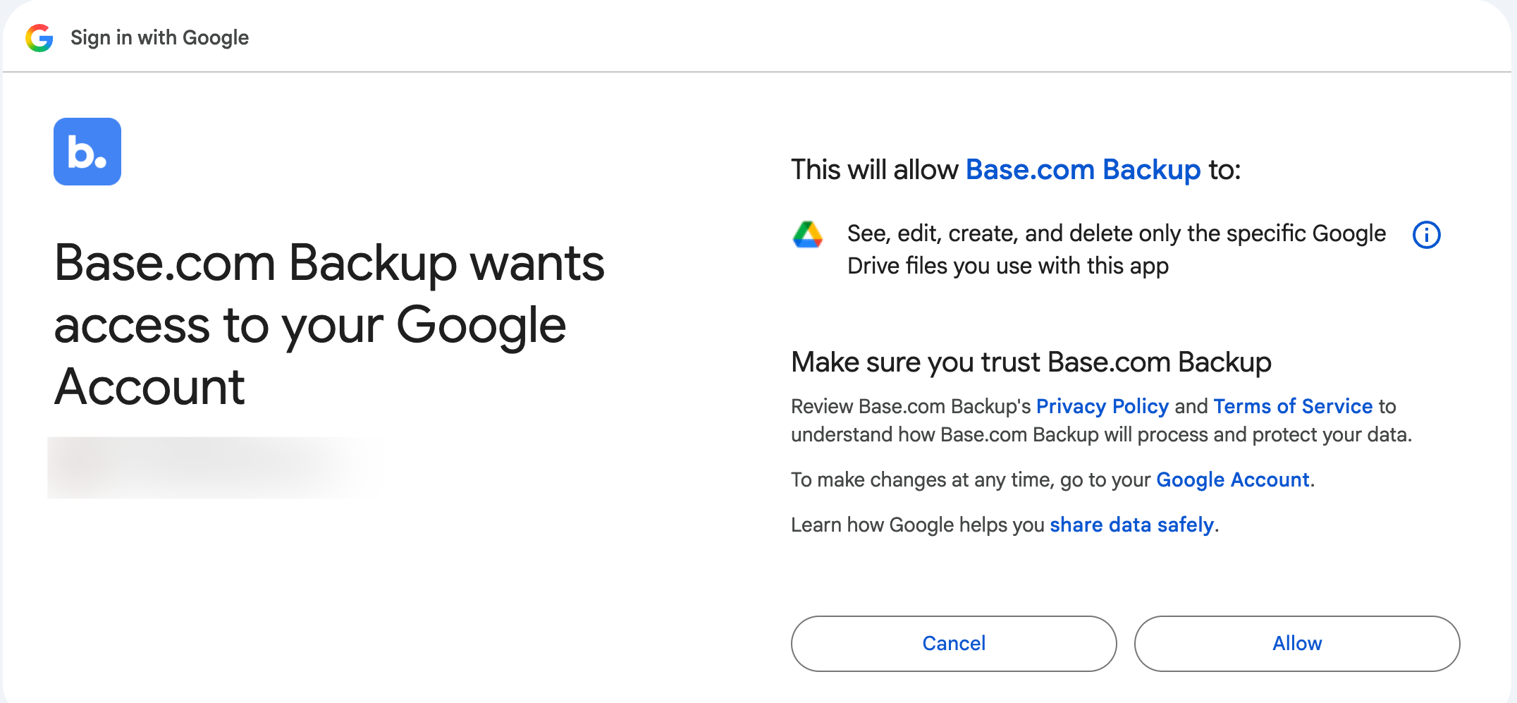The height and width of the screenshot is (703, 1517).
Task: Click the Google "G" logo
Action: pos(39,37)
